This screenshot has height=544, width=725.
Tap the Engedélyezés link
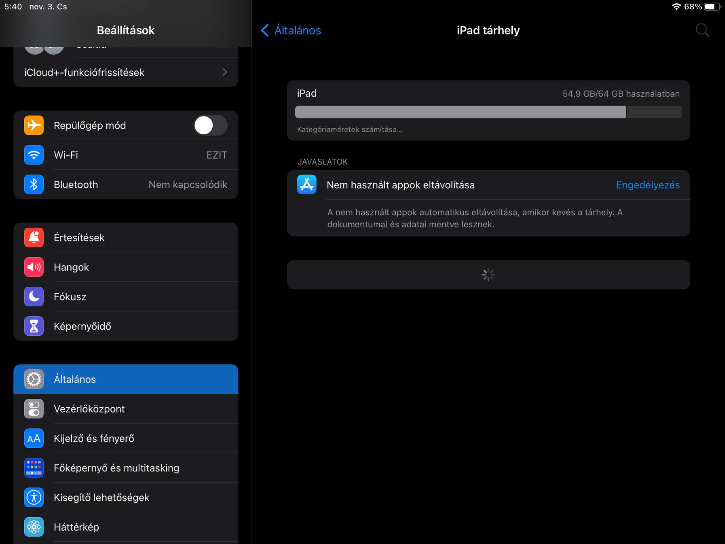(648, 185)
